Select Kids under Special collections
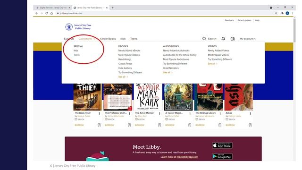The height and width of the screenshot is (170, 302). tap(75, 51)
